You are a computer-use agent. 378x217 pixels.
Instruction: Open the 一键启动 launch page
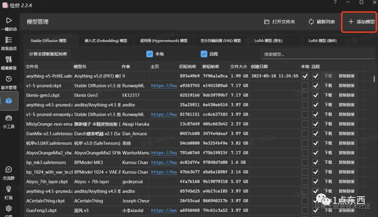[x=9, y=24]
